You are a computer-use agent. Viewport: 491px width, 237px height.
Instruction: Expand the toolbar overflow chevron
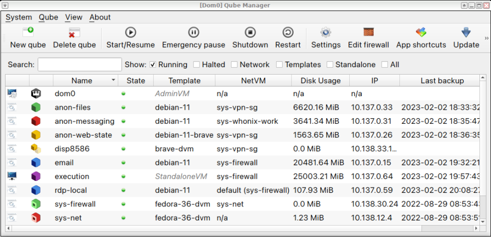click(486, 38)
